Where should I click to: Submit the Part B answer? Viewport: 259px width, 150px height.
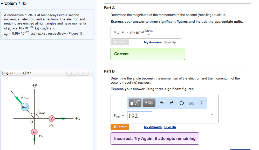(x=120, y=127)
